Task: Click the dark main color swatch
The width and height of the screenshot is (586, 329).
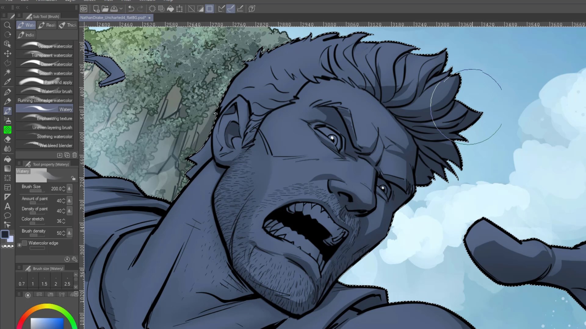Action: [5, 234]
